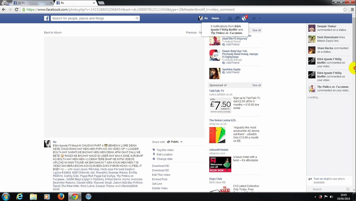Close the active Facebook tab
The width and height of the screenshot is (356, 201).
[94, 3]
